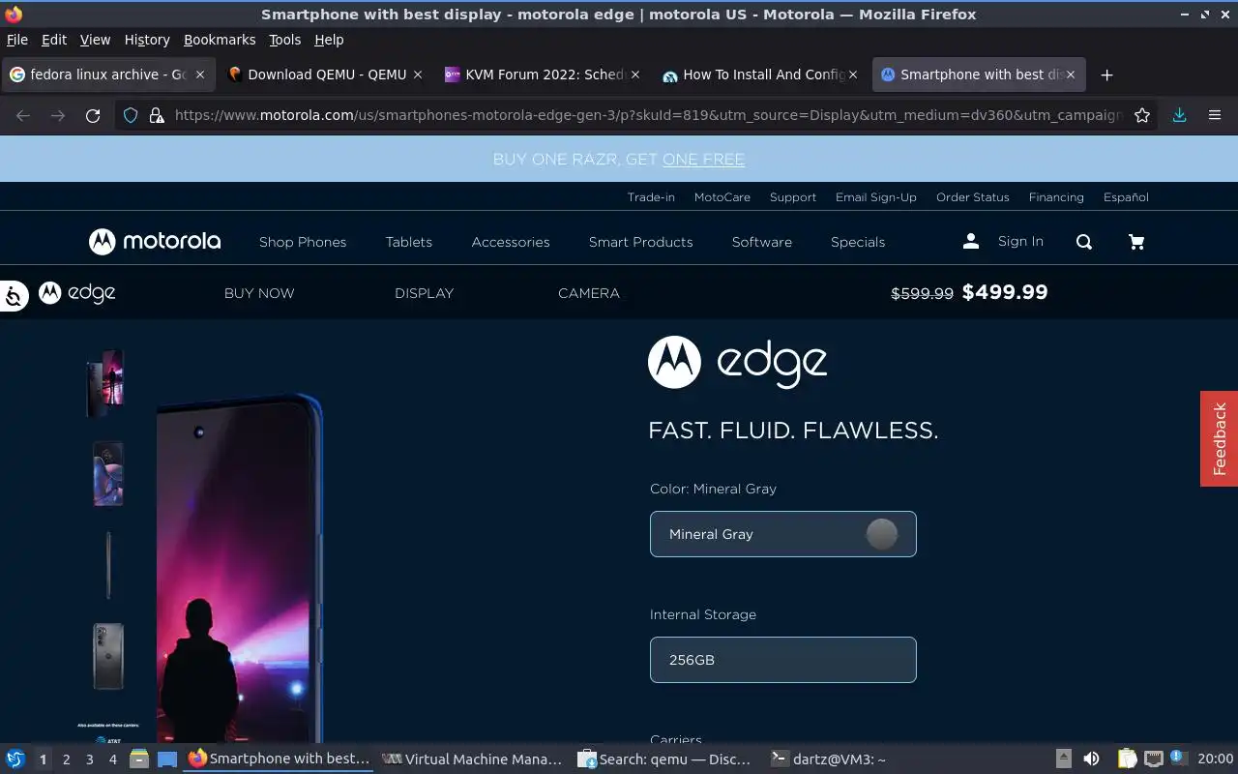The width and height of the screenshot is (1238, 774).
Task: Jump to the DISPLAY section
Action: click(x=424, y=293)
